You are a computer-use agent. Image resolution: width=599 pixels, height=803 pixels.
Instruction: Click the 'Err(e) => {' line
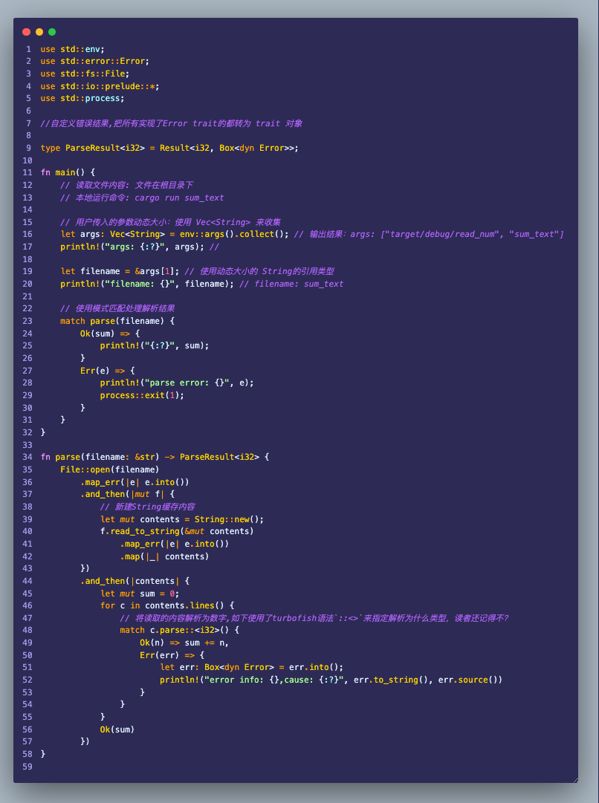[x=107, y=371]
